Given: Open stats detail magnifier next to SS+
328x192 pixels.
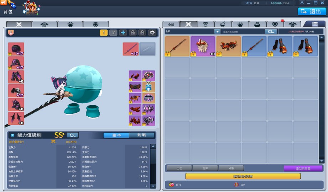Looking at the screenshot, I should click(x=72, y=135).
